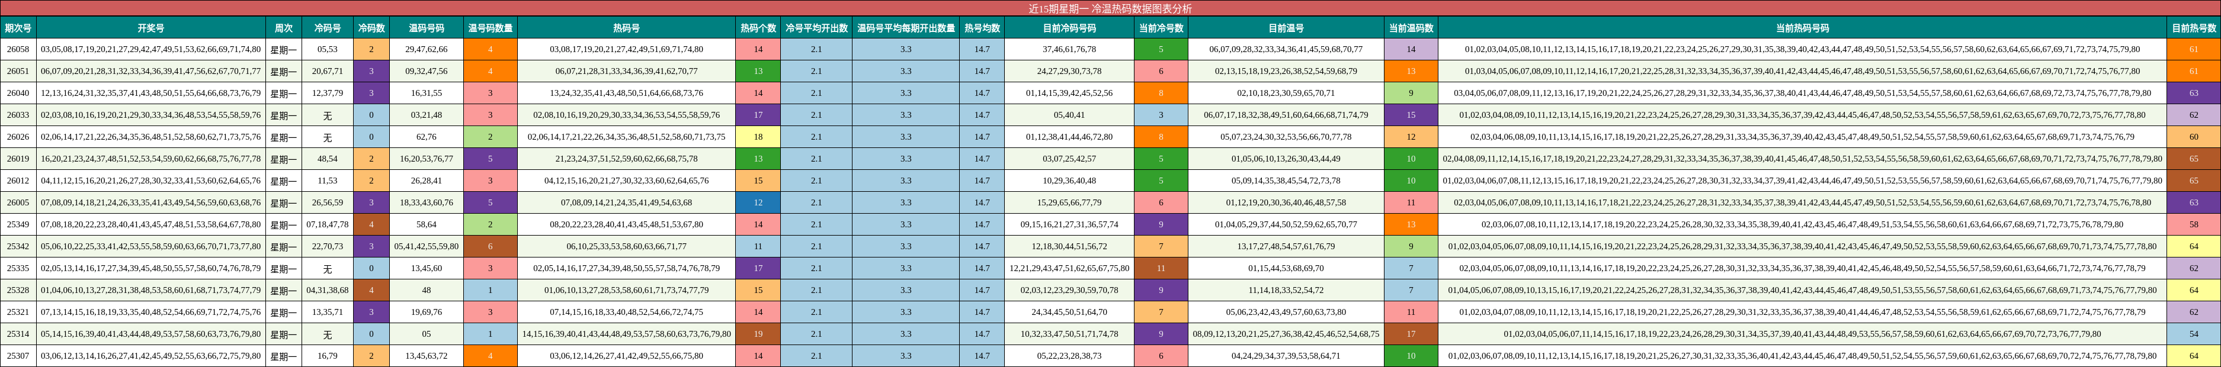2221x367 pixels.
Task: Click the '周次' column header
Action: [284, 28]
